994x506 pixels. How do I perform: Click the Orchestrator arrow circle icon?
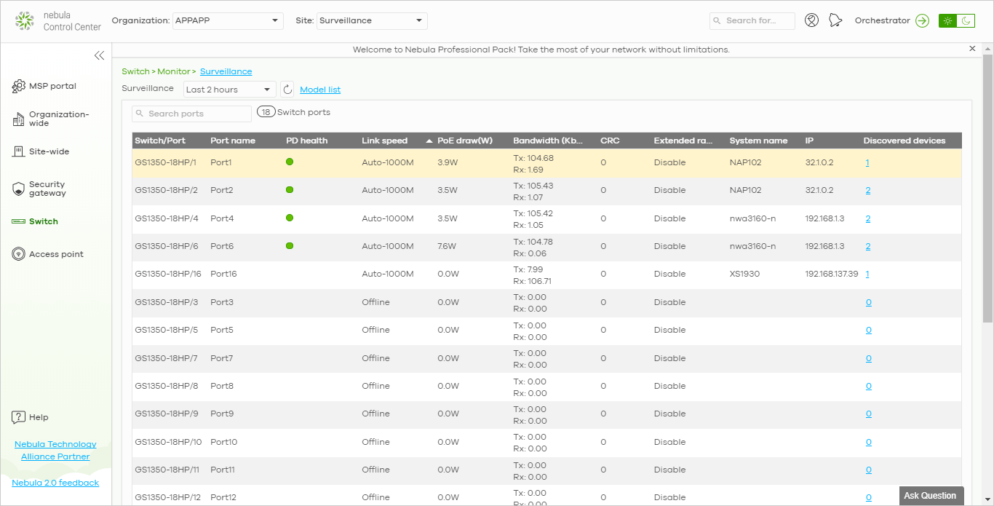pos(923,20)
